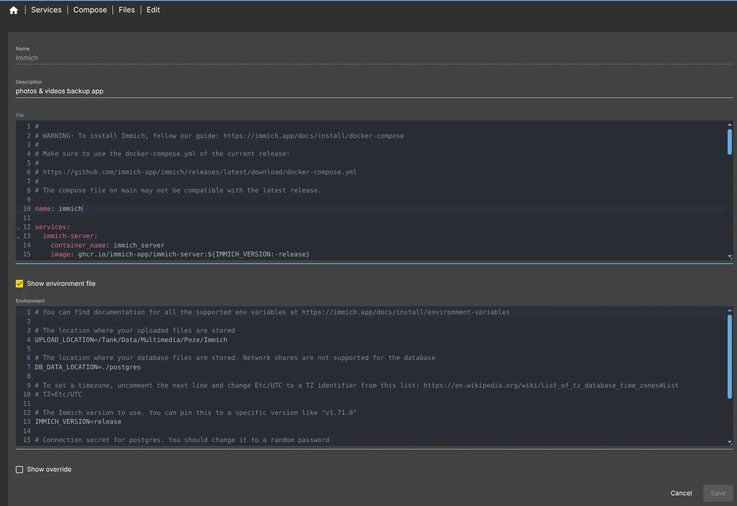
Task: Go to the Compose breadcrumb
Action: pyautogui.click(x=90, y=10)
